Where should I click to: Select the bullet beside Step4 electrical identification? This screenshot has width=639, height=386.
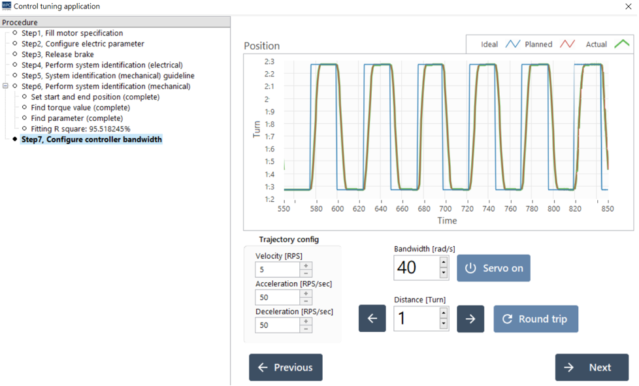click(x=14, y=64)
